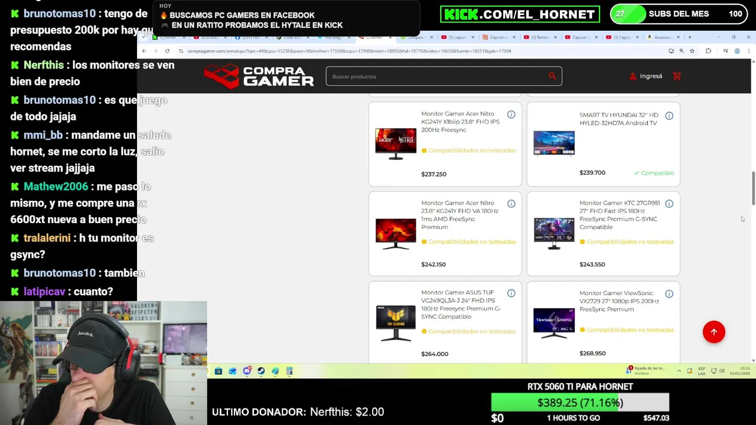Open the browser zoom magnifier icon
The image size is (756, 425).
(682, 51)
